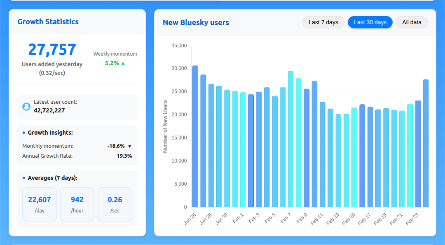Viewport: 445px width, 245px height.
Task: Click the green weekly momentum up arrow
Action: click(x=123, y=63)
